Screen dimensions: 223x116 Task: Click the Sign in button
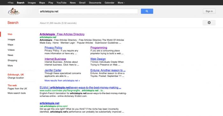click(x=209, y=11)
